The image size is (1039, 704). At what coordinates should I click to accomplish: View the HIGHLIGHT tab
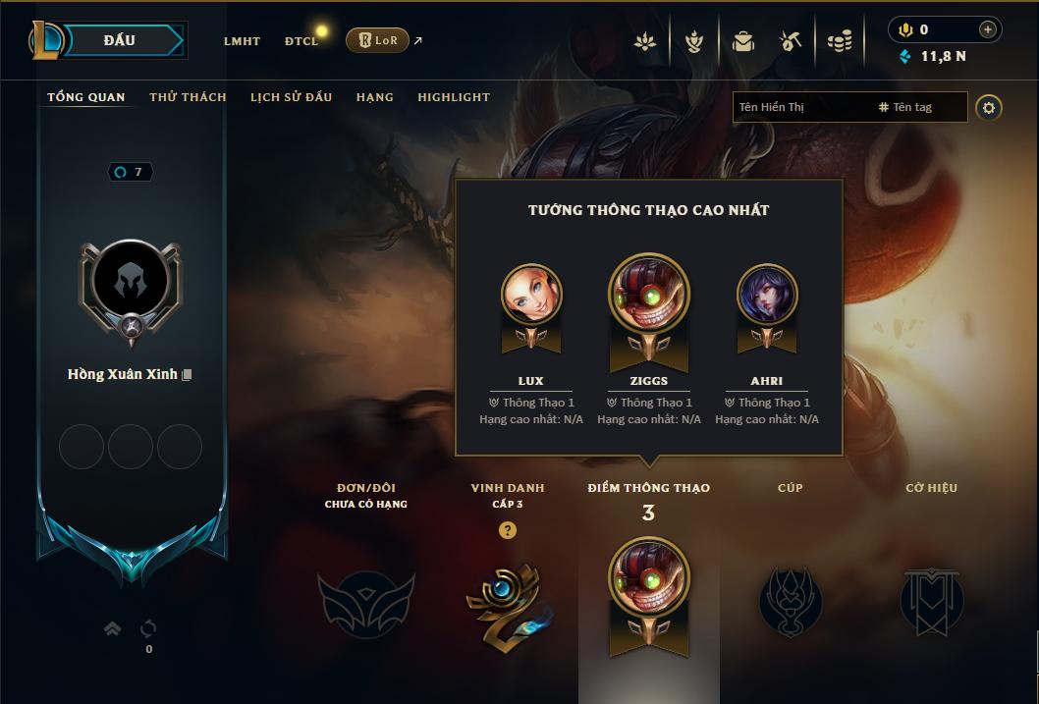pos(454,97)
